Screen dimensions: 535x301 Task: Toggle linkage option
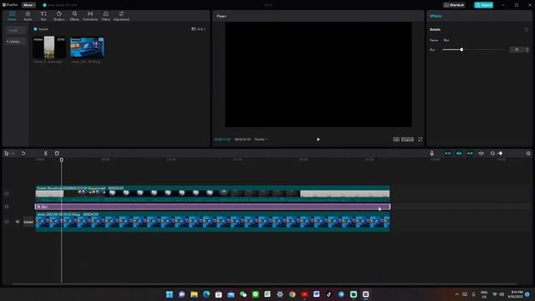pos(470,154)
